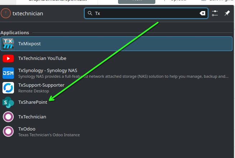
Task: Click the green SharePoint S icon
Action: [8, 102]
